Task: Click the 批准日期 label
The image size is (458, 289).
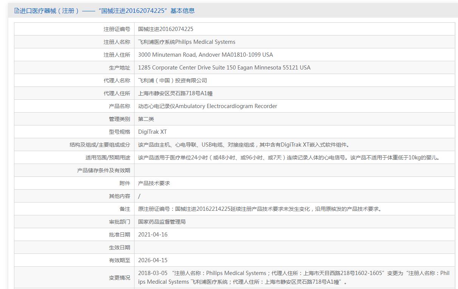Action: click(x=119, y=235)
